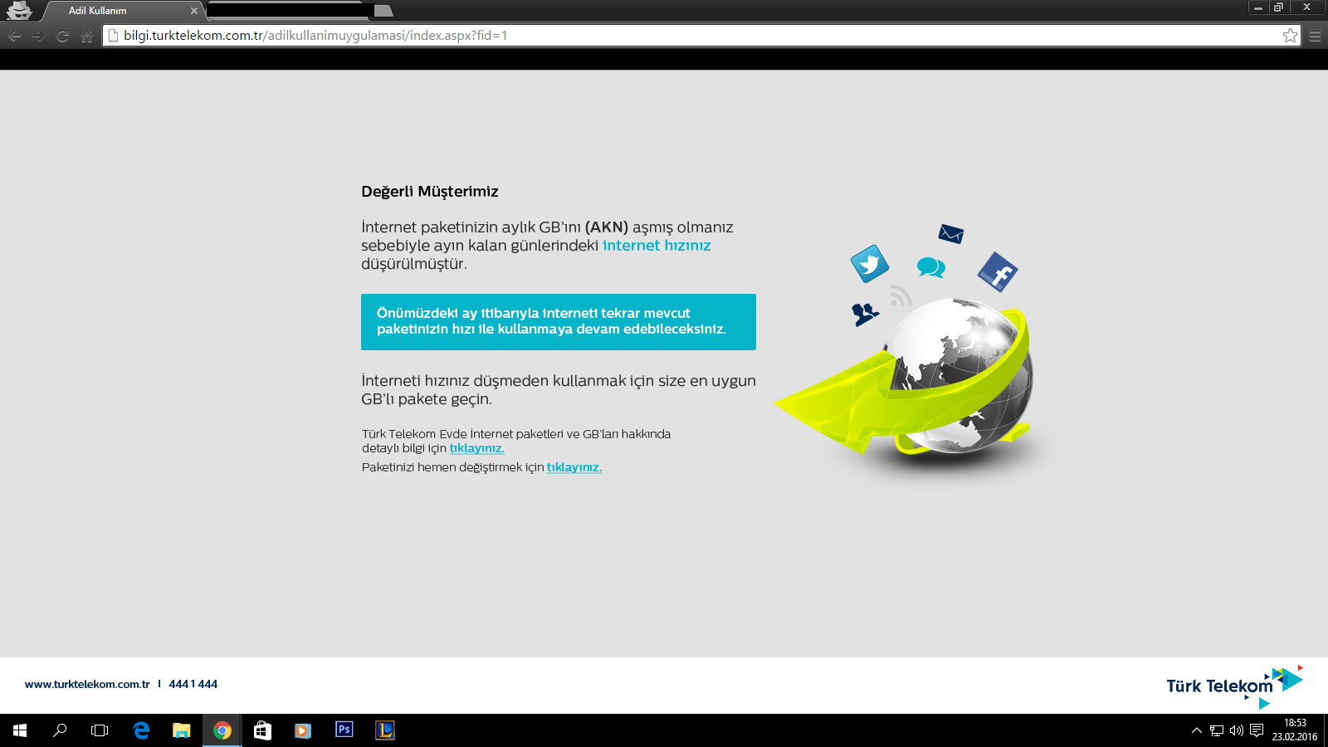Image resolution: width=1328 pixels, height=747 pixels.
Task: Bookmark this page with the star icon
Action: pyautogui.click(x=1290, y=36)
